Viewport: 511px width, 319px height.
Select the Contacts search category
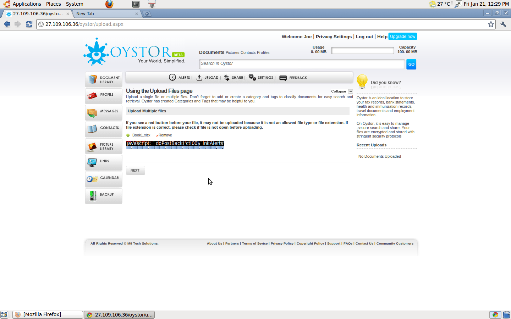tap(248, 52)
